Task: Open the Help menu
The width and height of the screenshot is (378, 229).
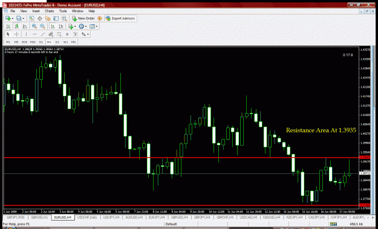Action: [91, 11]
